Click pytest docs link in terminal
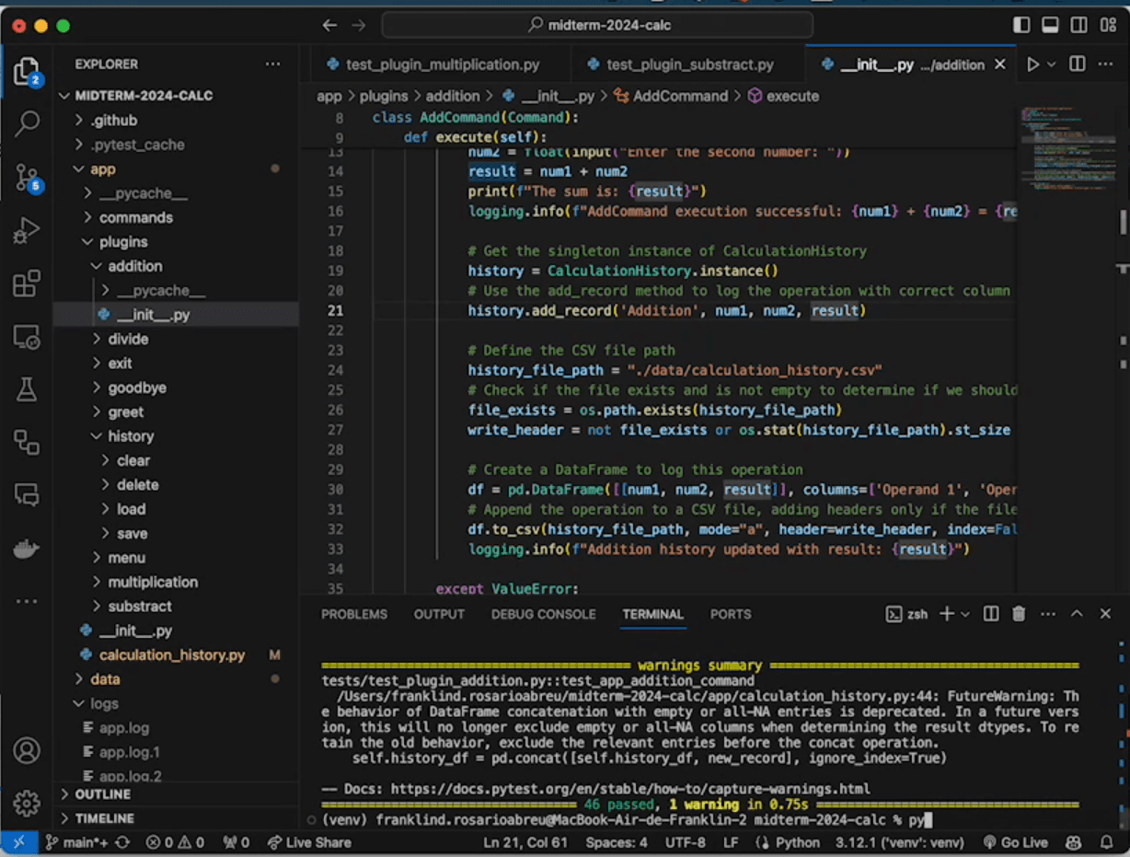1130x857 pixels. [631, 789]
